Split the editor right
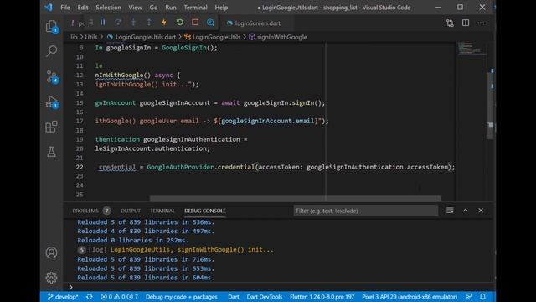Image resolution: width=536 pixels, height=302 pixels. [x=466, y=23]
